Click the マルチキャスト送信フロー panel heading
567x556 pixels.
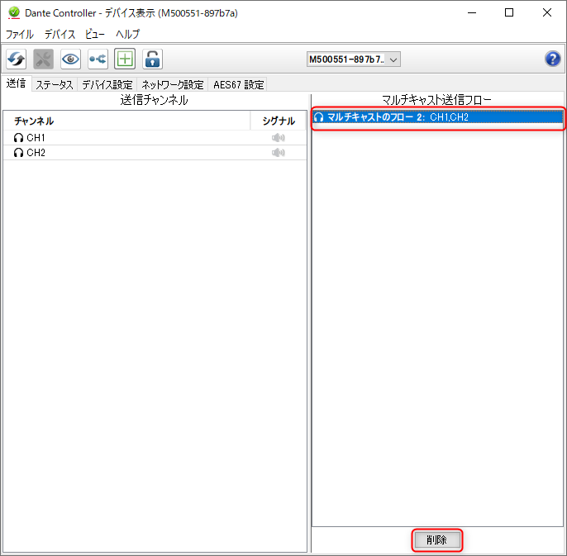click(436, 100)
